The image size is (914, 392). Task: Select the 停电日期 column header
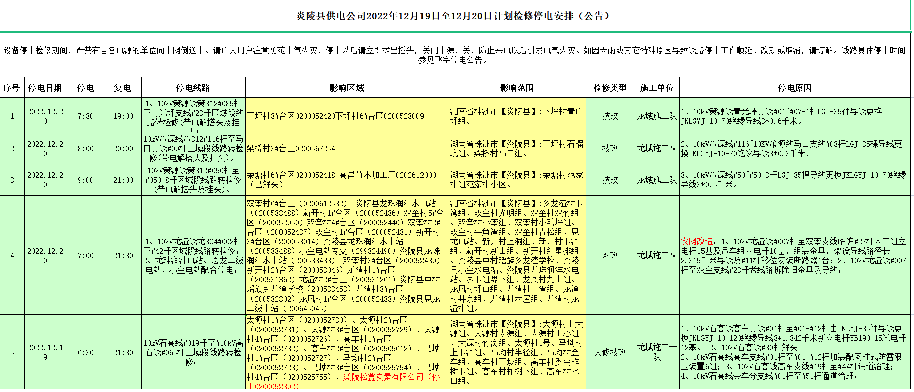tap(45, 88)
